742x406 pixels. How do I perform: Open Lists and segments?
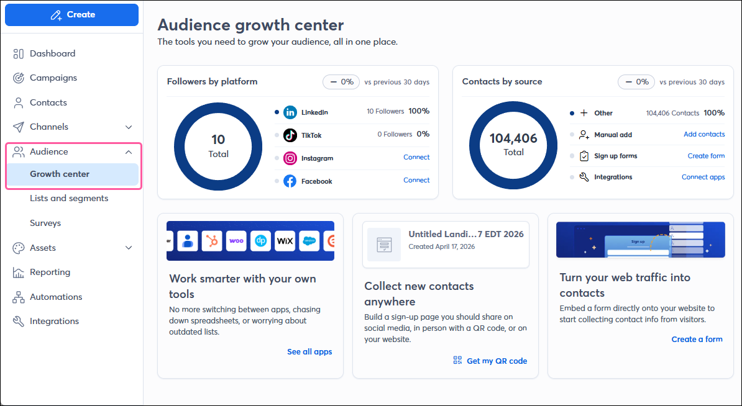(x=69, y=199)
